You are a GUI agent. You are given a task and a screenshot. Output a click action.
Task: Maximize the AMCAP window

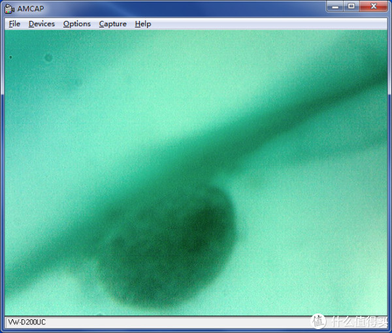[x=351, y=7]
